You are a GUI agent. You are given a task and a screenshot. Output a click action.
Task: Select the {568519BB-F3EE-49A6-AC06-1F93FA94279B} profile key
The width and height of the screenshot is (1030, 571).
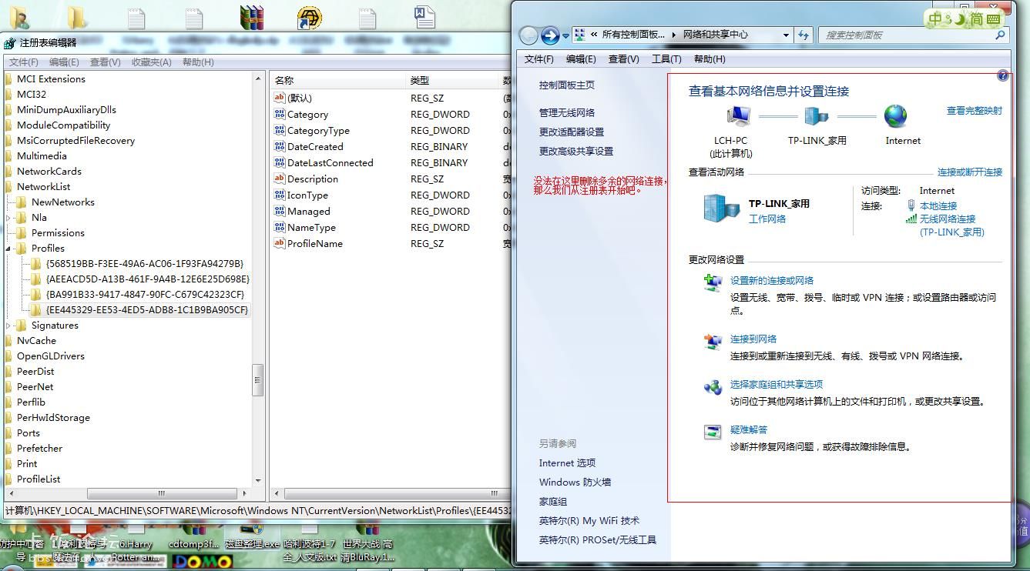tap(145, 264)
